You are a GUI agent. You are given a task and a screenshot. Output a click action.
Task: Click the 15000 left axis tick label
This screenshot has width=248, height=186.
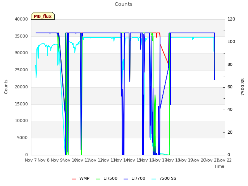tap(21, 104)
